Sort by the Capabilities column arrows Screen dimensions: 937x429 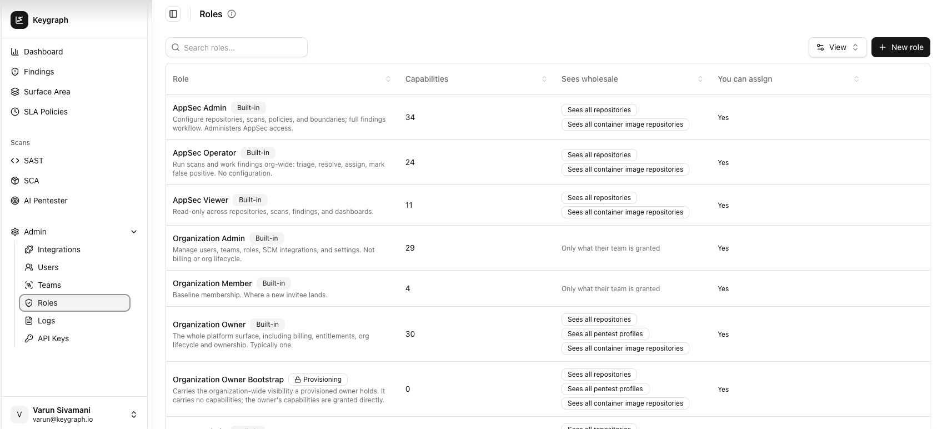click(544, 79)
